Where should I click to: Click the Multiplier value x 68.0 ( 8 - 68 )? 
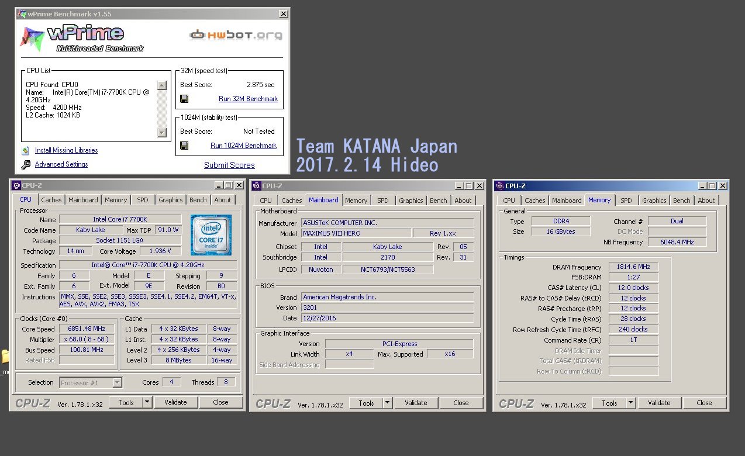tap(87, 339)
